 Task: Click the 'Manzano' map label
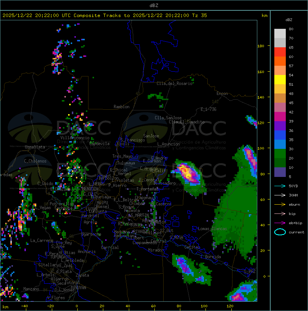(31, 289)
